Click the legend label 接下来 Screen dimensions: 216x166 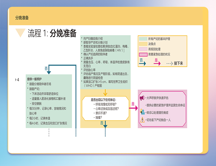(178, 63)
